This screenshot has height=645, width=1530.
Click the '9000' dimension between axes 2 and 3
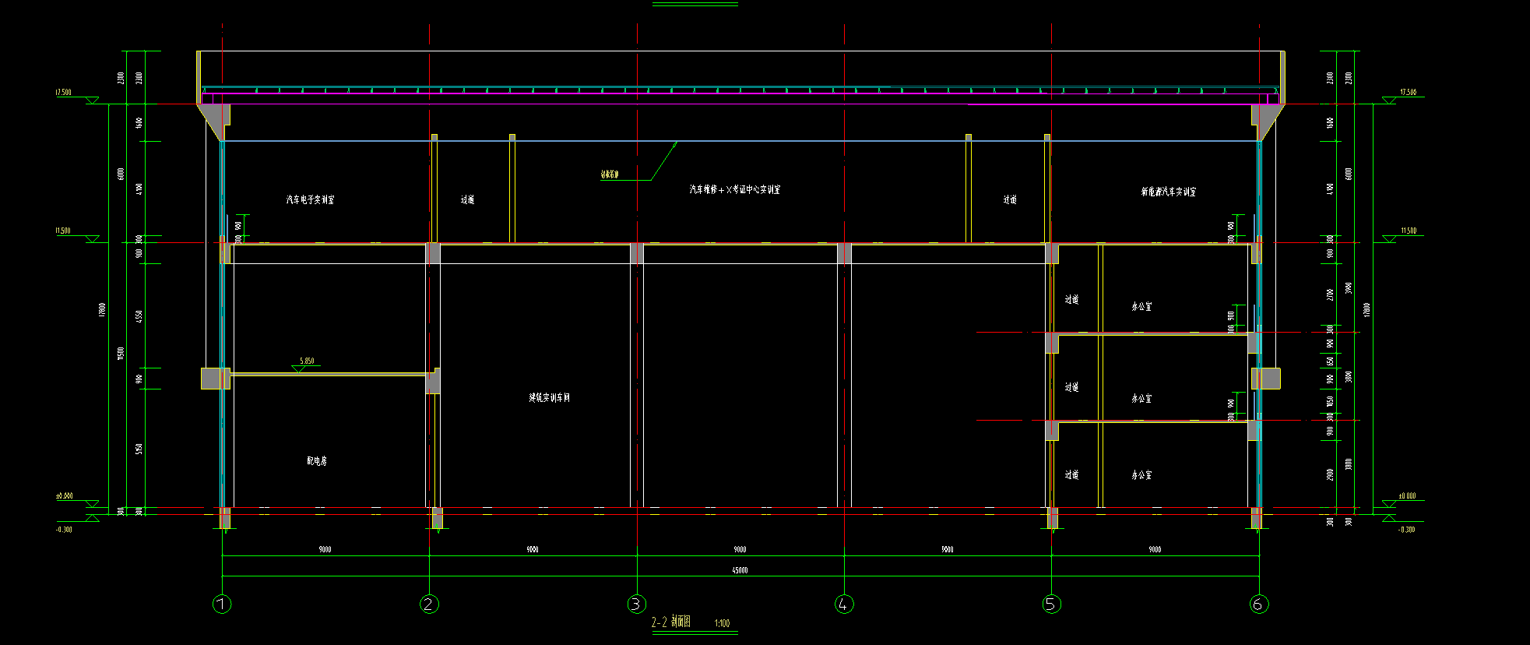pos(532,549)
